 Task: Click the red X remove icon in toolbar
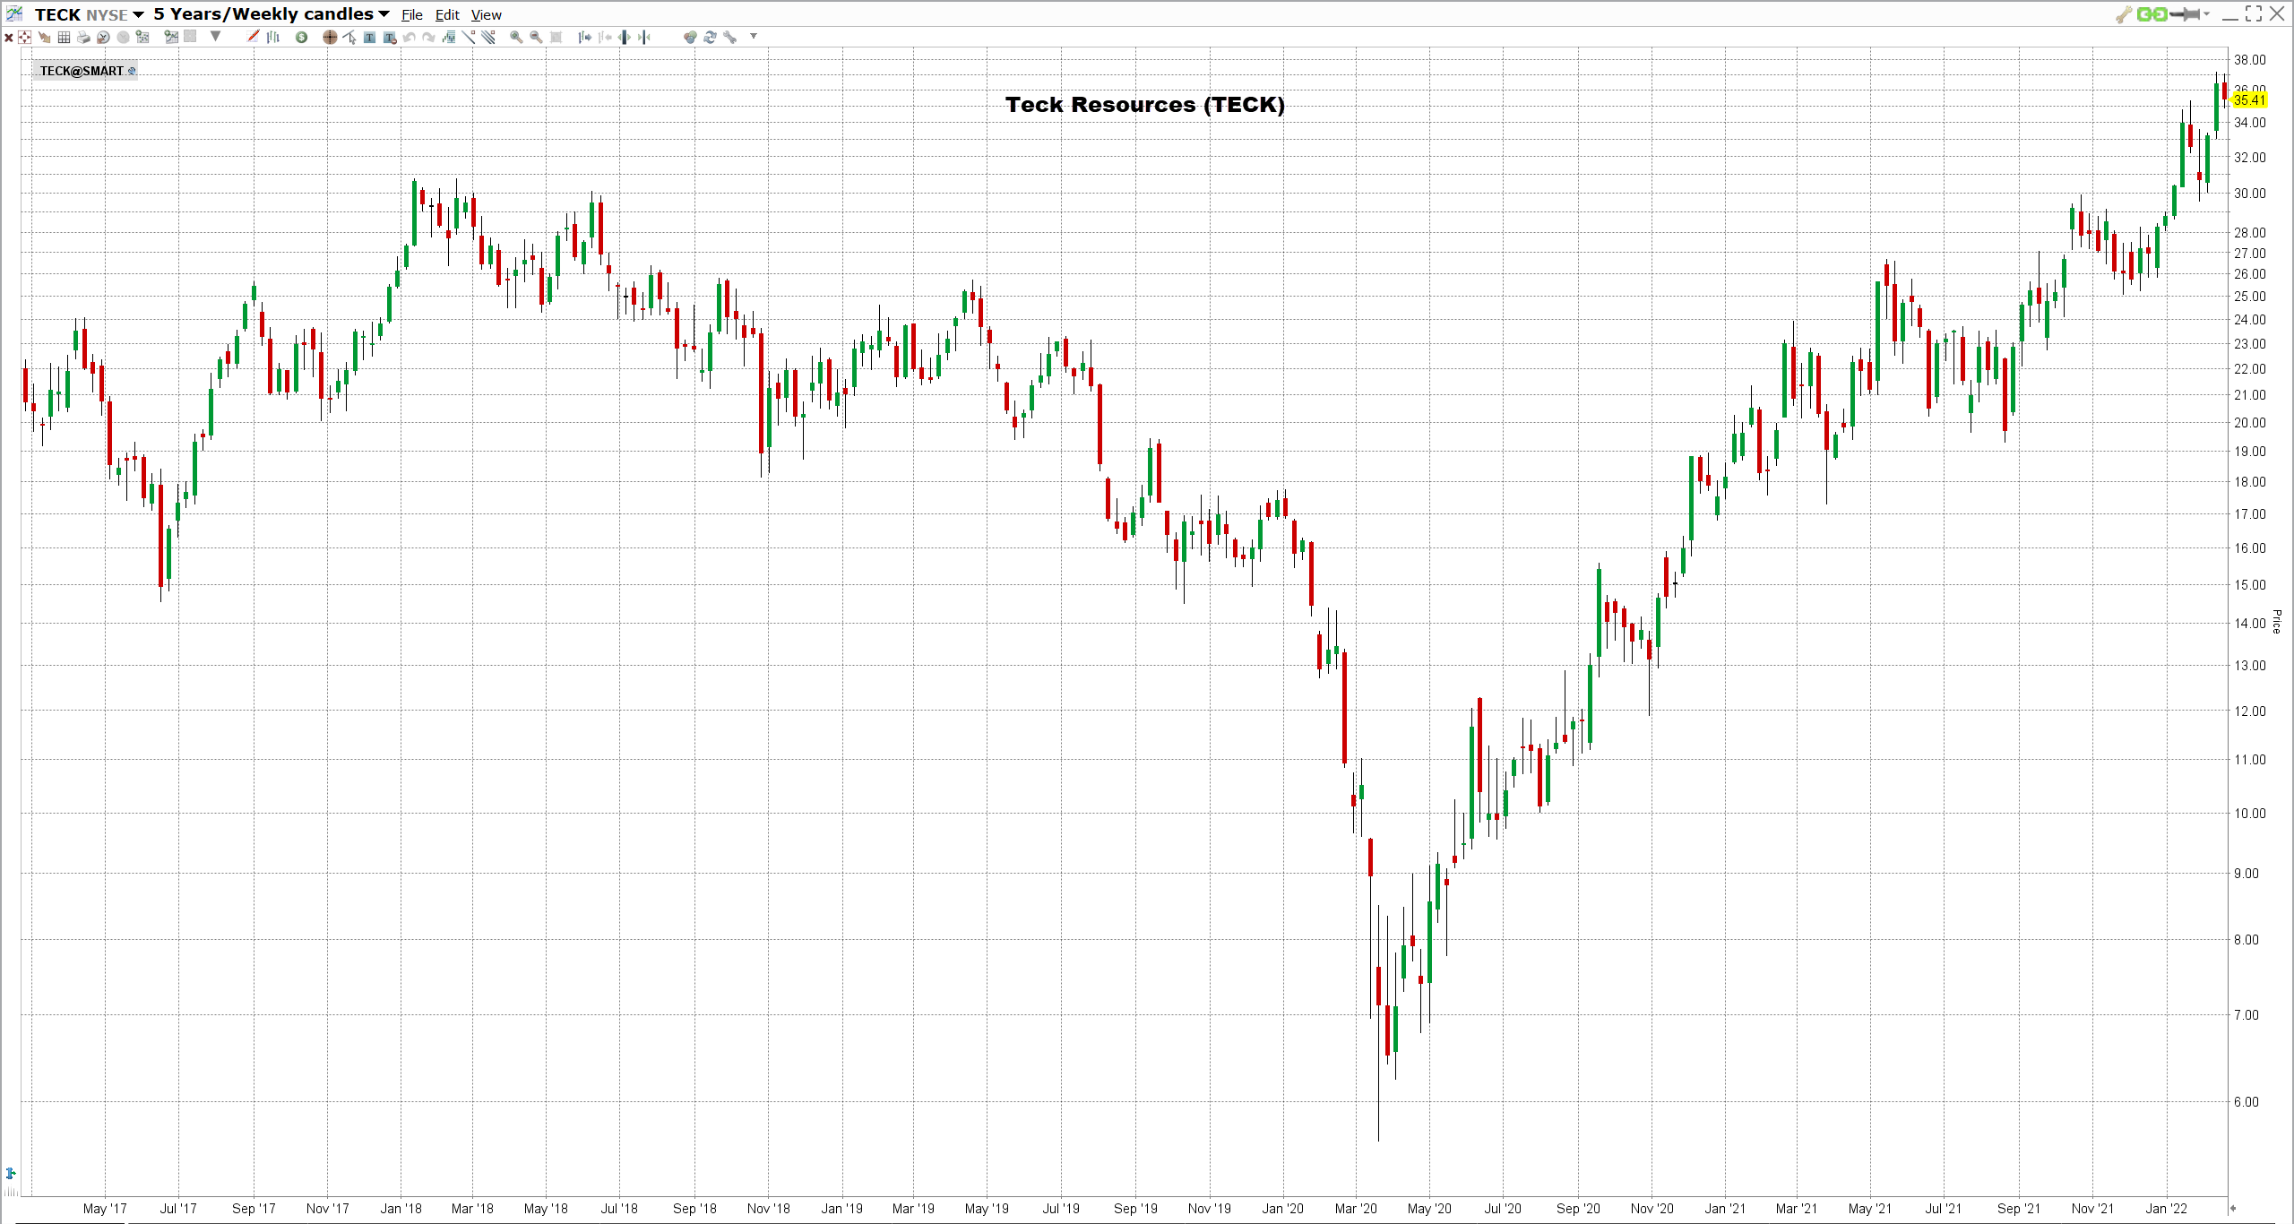pyautogui.click(x=9, y=37)
